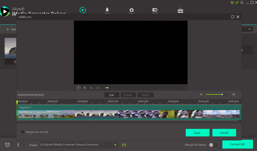The image size is (257, 151).
Task: Click the lightning high-speed conversion icon
Action: click(18, 144)
